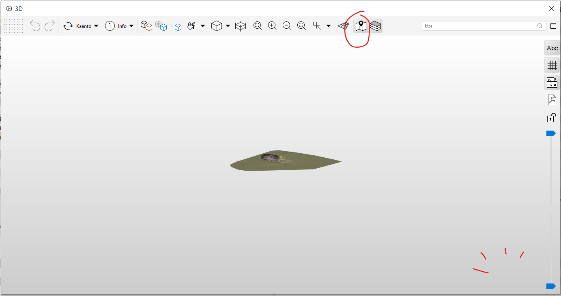
Task: Click the Info tool button
Action: point(116,26)
